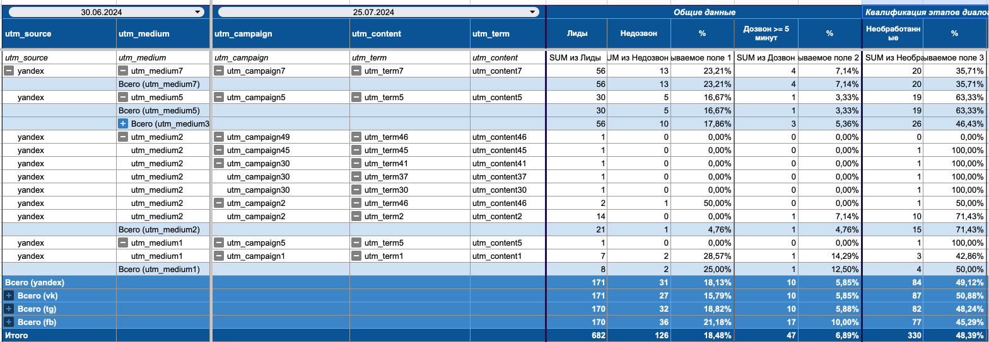The width and height of the screenshot is (989, 342).
Task: Collapse the utm_medium1 group
Action: point(124,243)
